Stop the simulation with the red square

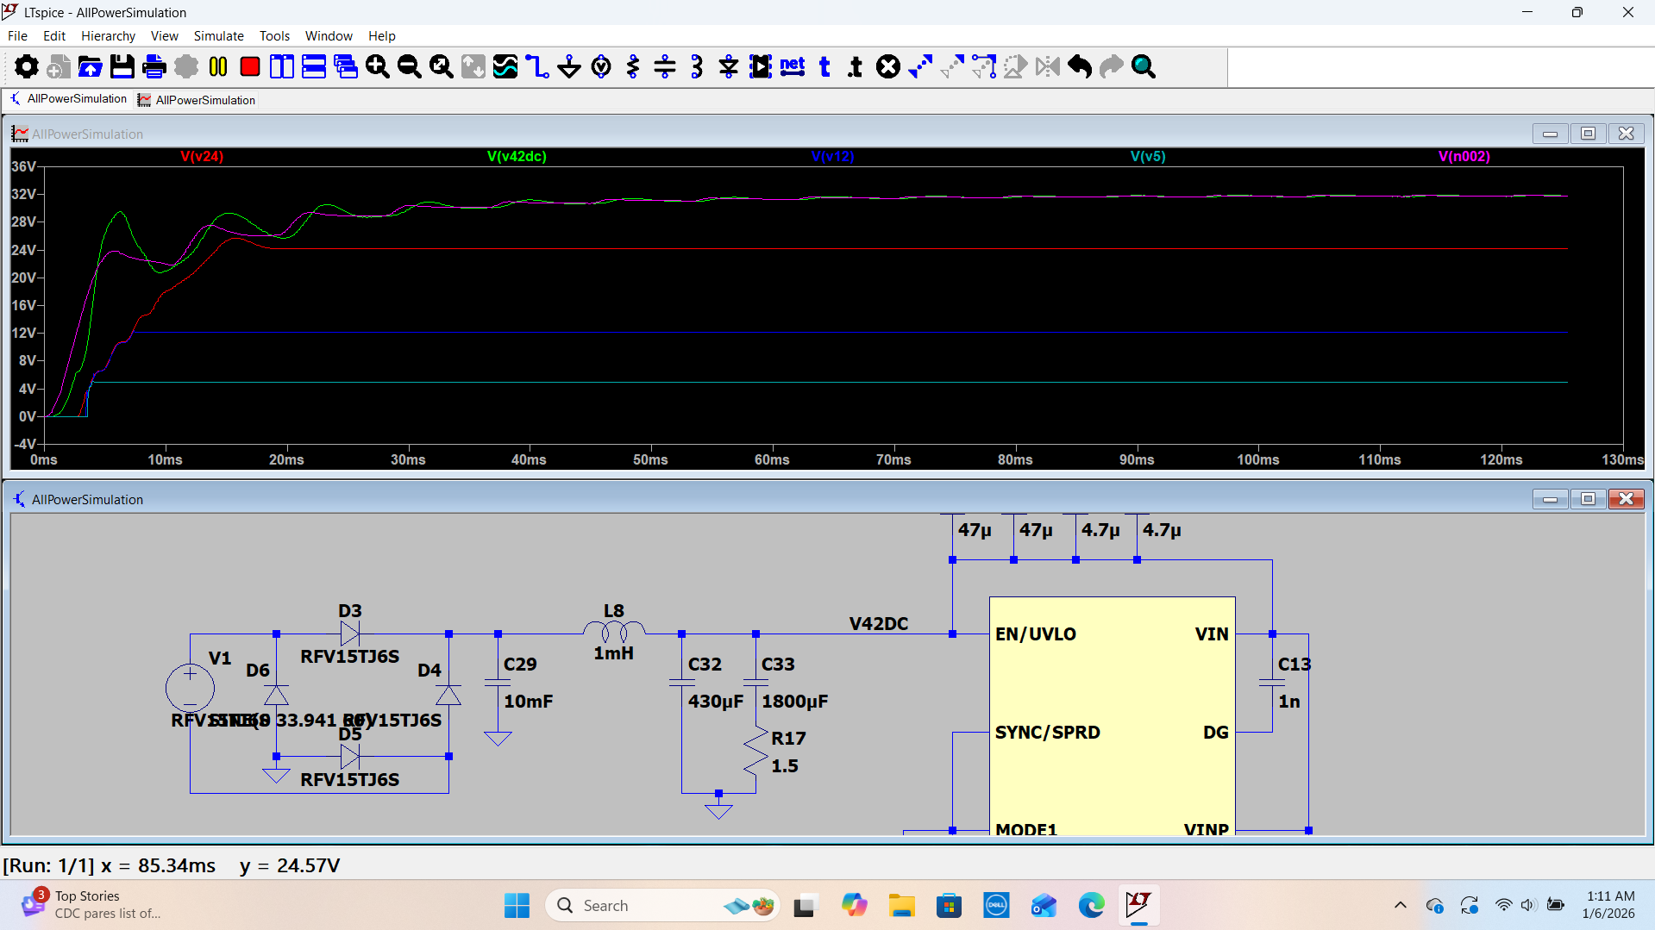(250, 66)
